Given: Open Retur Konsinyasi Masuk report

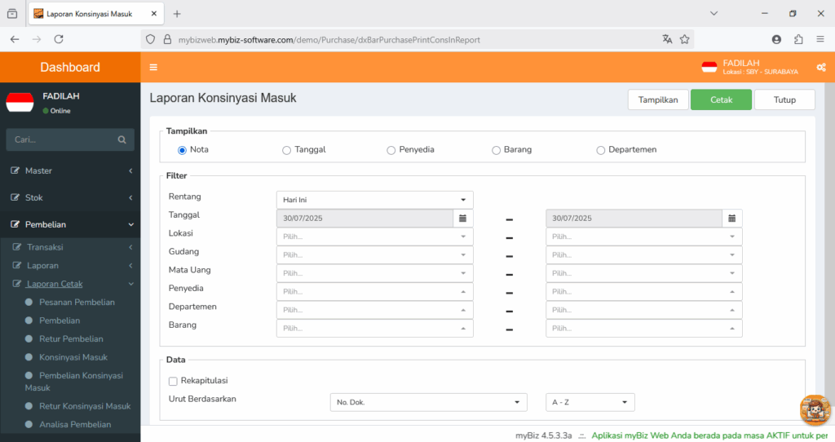Looking at the screenshot, I should pyautogui.click(x=85, y=406).
